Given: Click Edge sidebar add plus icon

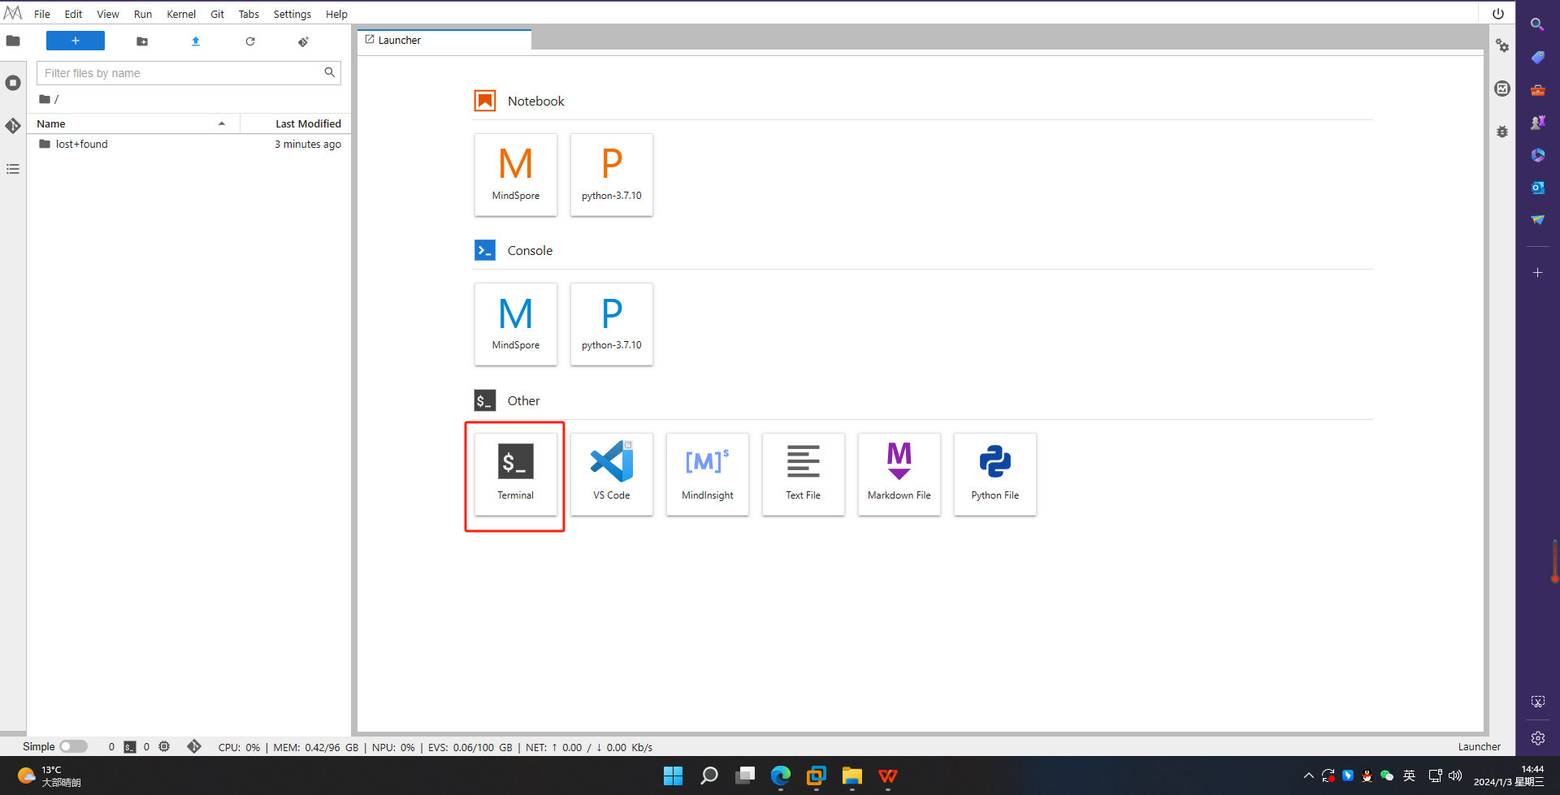Looking at the screenshot, I should tap(1537, 273).
